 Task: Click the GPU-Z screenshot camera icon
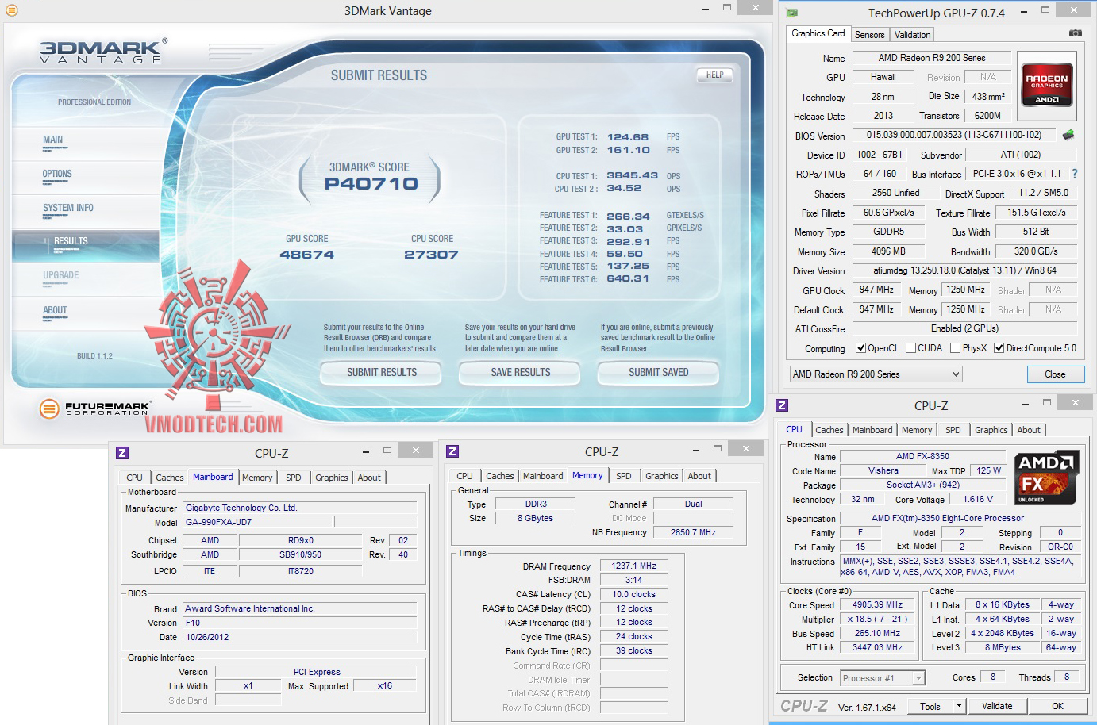pos(1075,33)
